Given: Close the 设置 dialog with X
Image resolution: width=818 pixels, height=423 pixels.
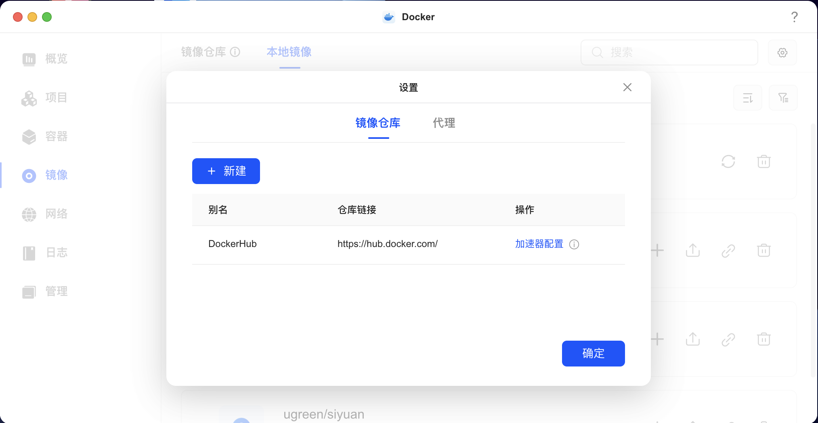Looking at the screenshot, I should [x=627, y=87].
